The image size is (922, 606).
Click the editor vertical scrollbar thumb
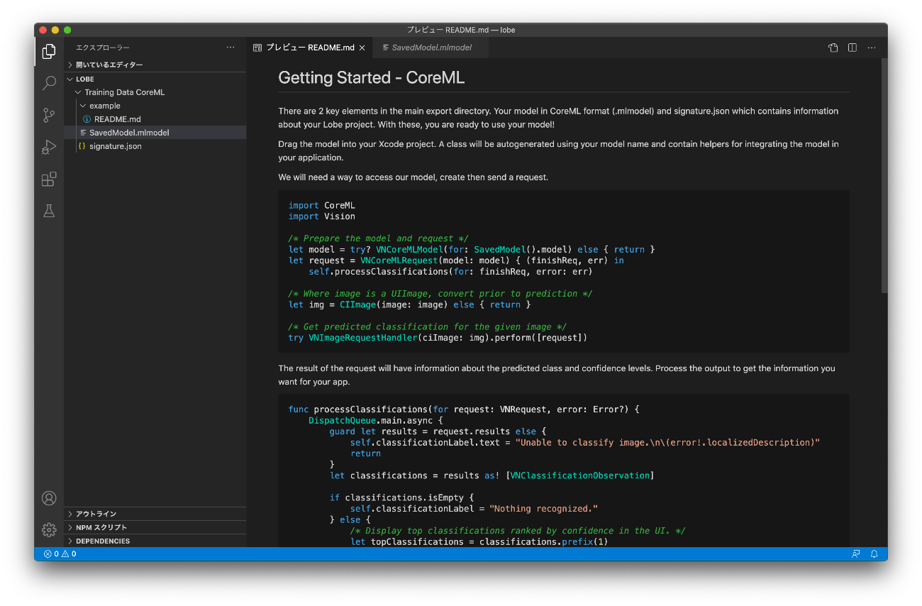[x=884, y=175]
